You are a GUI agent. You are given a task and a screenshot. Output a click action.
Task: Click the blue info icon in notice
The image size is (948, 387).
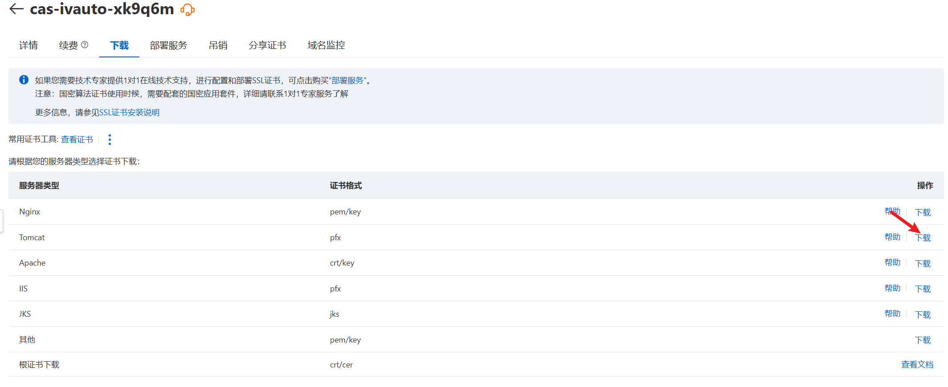[x=24, y=80]
